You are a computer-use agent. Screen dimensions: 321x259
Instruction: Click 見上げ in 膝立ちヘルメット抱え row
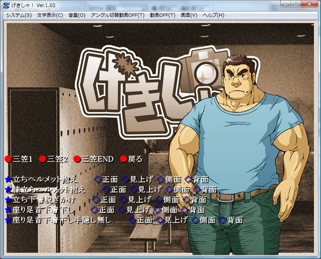click(x=145, y=189)
